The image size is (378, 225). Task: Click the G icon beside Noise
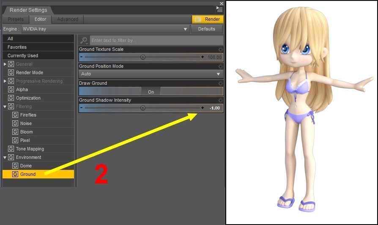(x=15, y=123)
